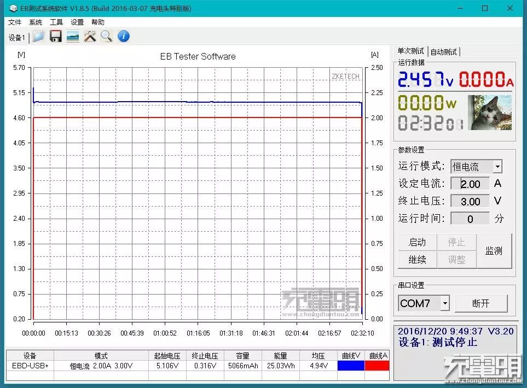
Task: Click the blue 曲线V color swatch
Action: point(351,366)
